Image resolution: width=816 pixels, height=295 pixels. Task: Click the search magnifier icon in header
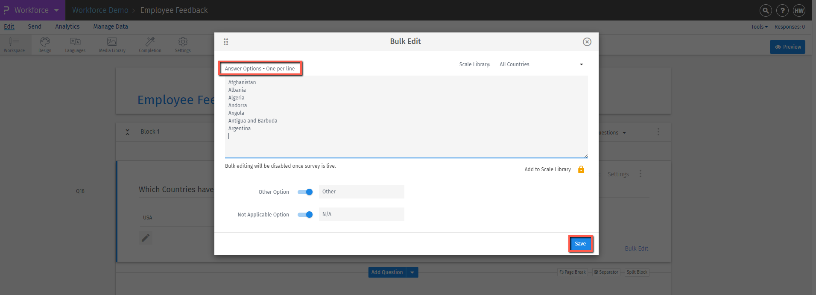pyautogui.click(x=766, y=11)
